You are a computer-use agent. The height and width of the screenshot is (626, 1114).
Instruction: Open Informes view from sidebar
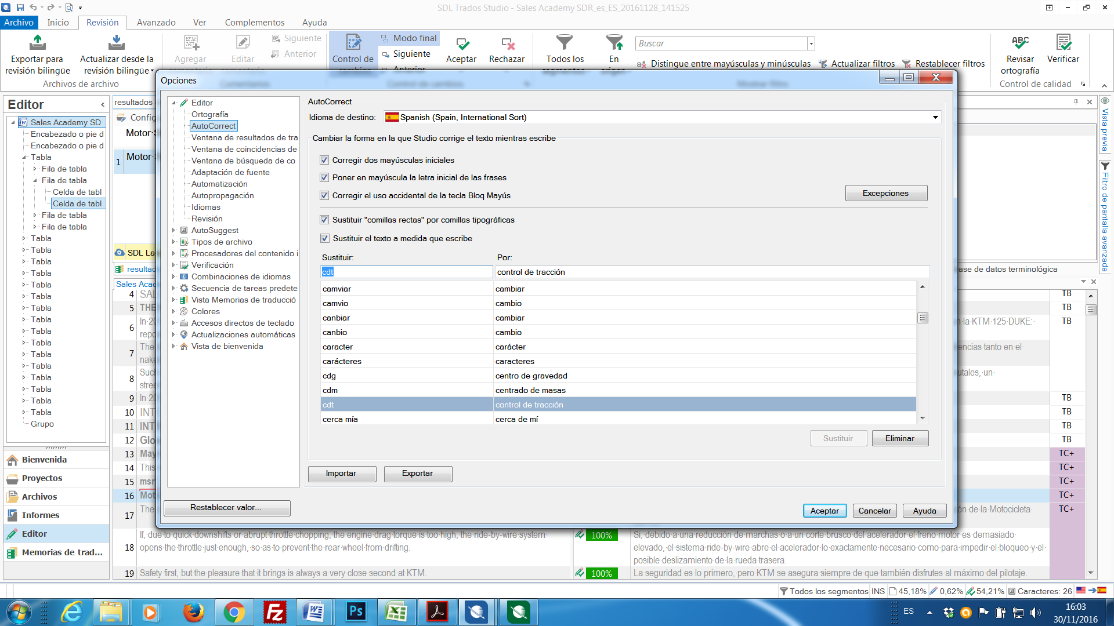[x=56, y=515]
